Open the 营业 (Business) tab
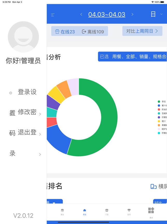This screenshot has height=224, width=167. click(x=62, y=211)
